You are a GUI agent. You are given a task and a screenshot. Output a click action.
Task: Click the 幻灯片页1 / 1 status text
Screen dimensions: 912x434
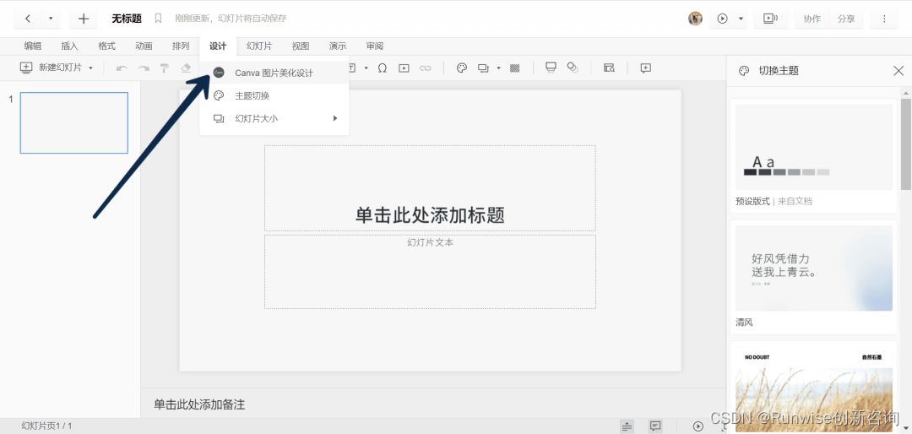(46, 426)
